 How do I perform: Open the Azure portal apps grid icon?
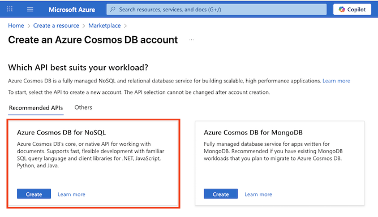coord(10,9)
